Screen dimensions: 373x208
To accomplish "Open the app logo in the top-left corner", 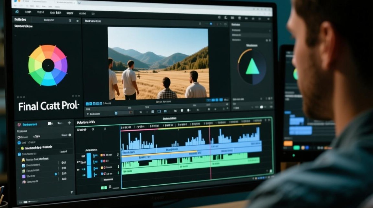I will [17, 12].
